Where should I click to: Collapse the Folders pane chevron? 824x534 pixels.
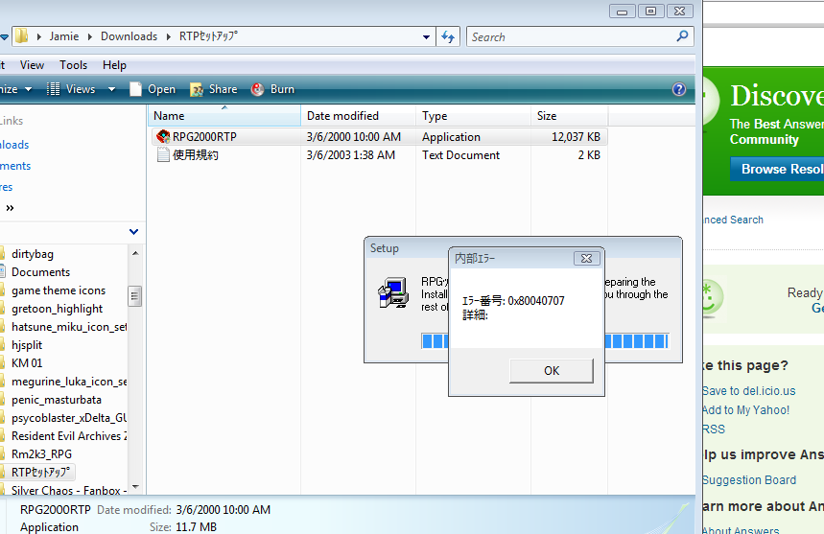click(x=133, y=232)
